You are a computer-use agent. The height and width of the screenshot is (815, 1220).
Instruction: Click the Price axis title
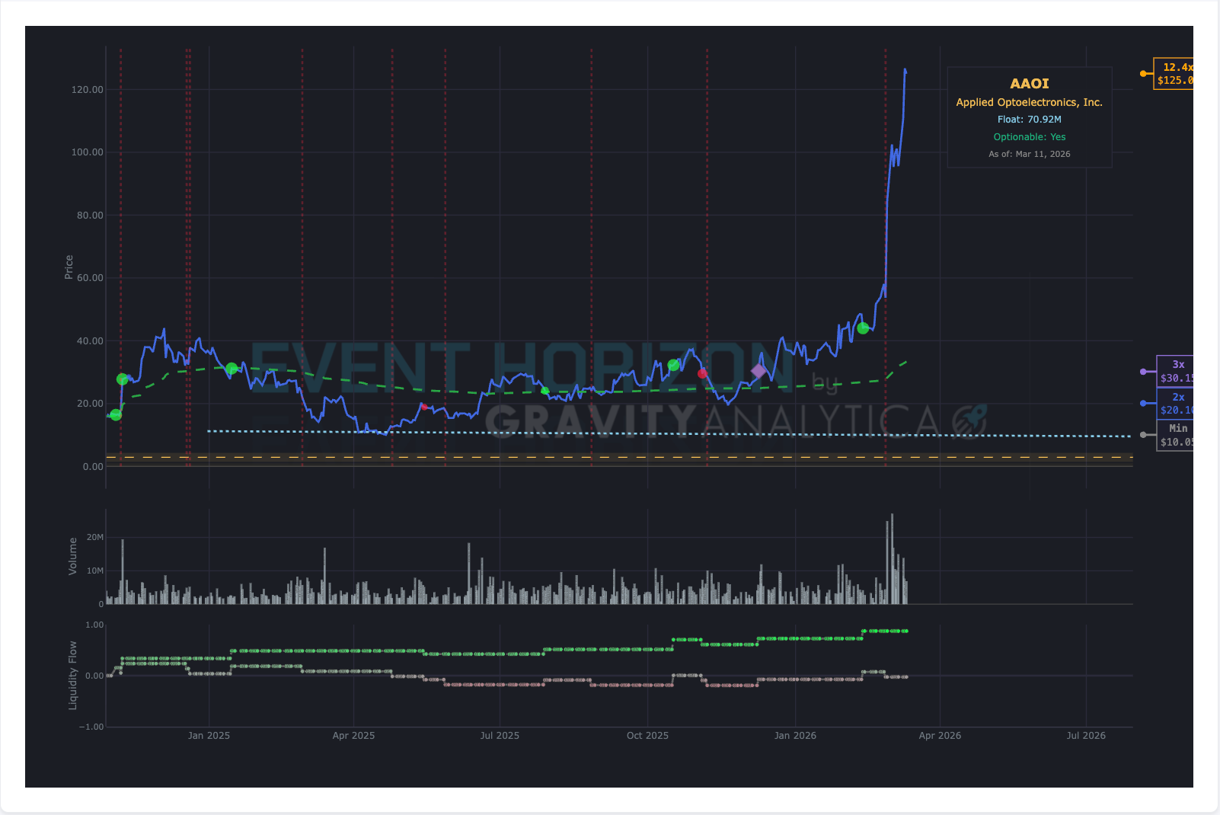pos(69,267)
